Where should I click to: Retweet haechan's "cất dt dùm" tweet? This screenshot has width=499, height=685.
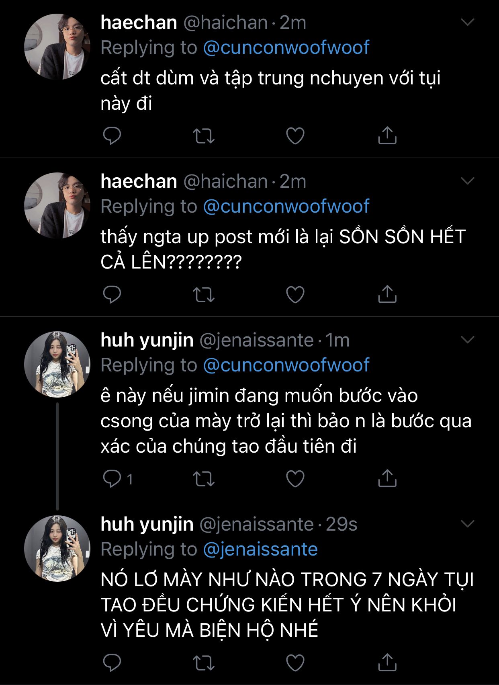click(x=204, y=136)
